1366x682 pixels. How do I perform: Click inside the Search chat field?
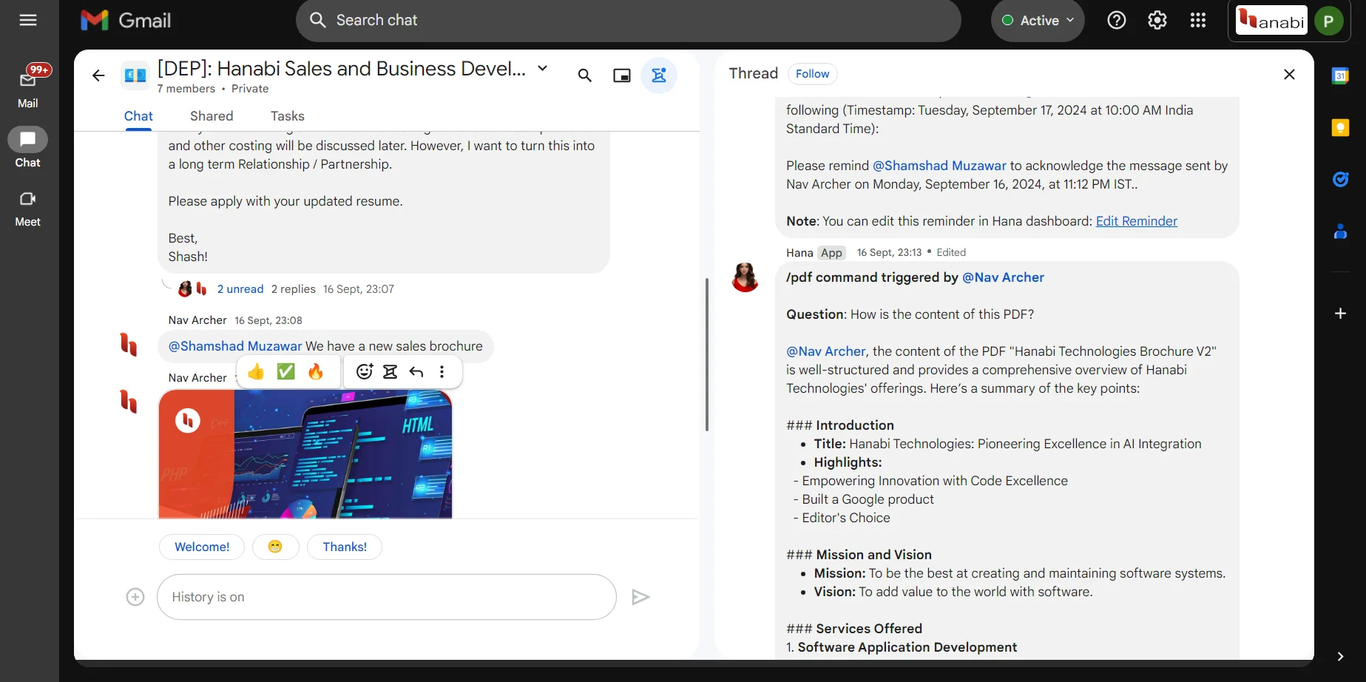pos(629,20)
